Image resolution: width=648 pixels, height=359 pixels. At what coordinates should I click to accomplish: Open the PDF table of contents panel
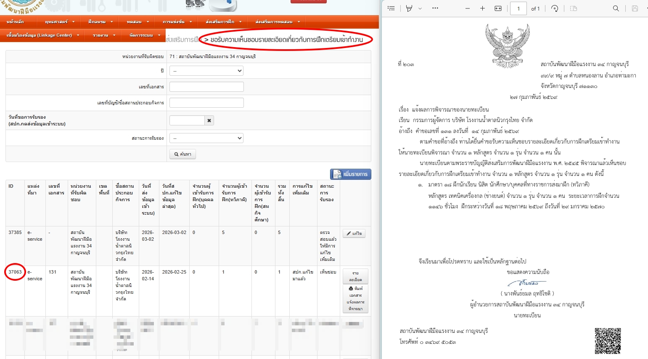coord(391,8)
